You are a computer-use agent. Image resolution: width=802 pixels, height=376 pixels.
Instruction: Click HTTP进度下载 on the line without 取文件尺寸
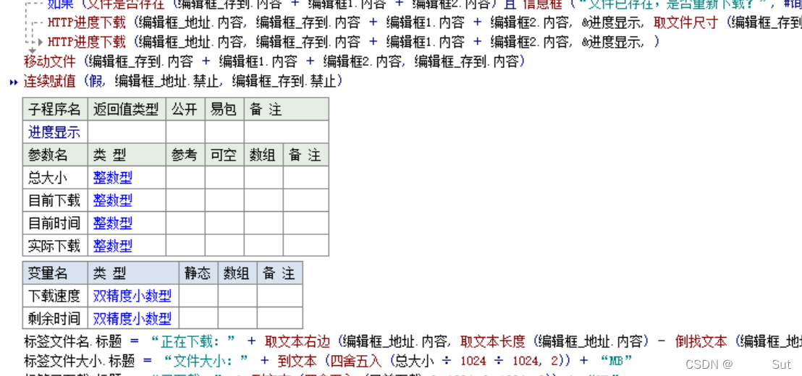click(86, 43)
